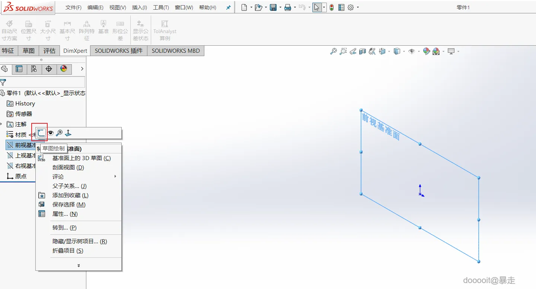The width and height of the screenshot is (536, 289).
Task: Click the View Orientation icon
Action: (382, 51)
